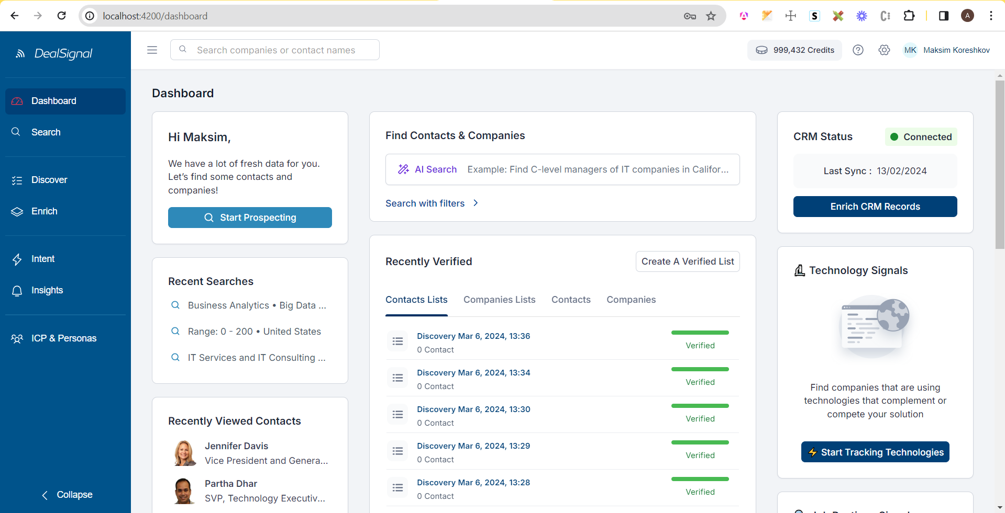This screenshot has height=513, width=1005.
Task: Click the DealSignal logo
Action: click(54, 53)
